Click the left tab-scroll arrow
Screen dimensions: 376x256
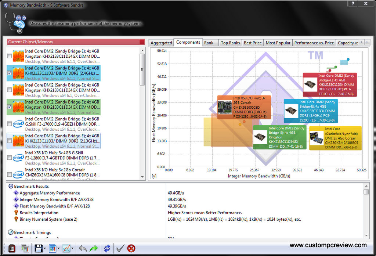pyautogui.click(x=361, y=42)
